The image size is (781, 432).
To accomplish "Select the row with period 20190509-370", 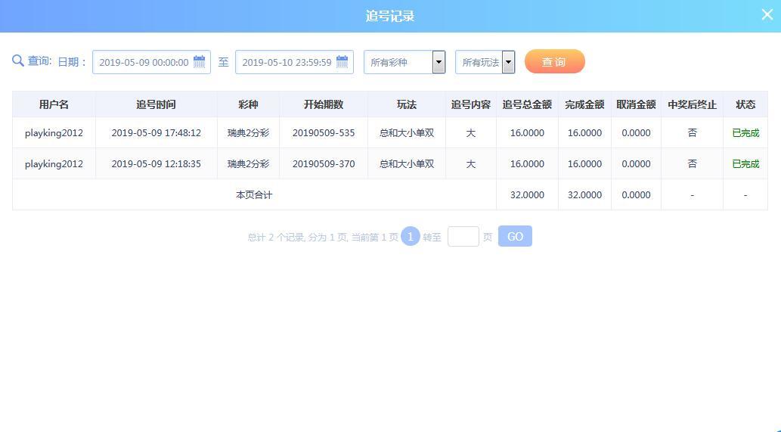I will [x=324, y=164].
